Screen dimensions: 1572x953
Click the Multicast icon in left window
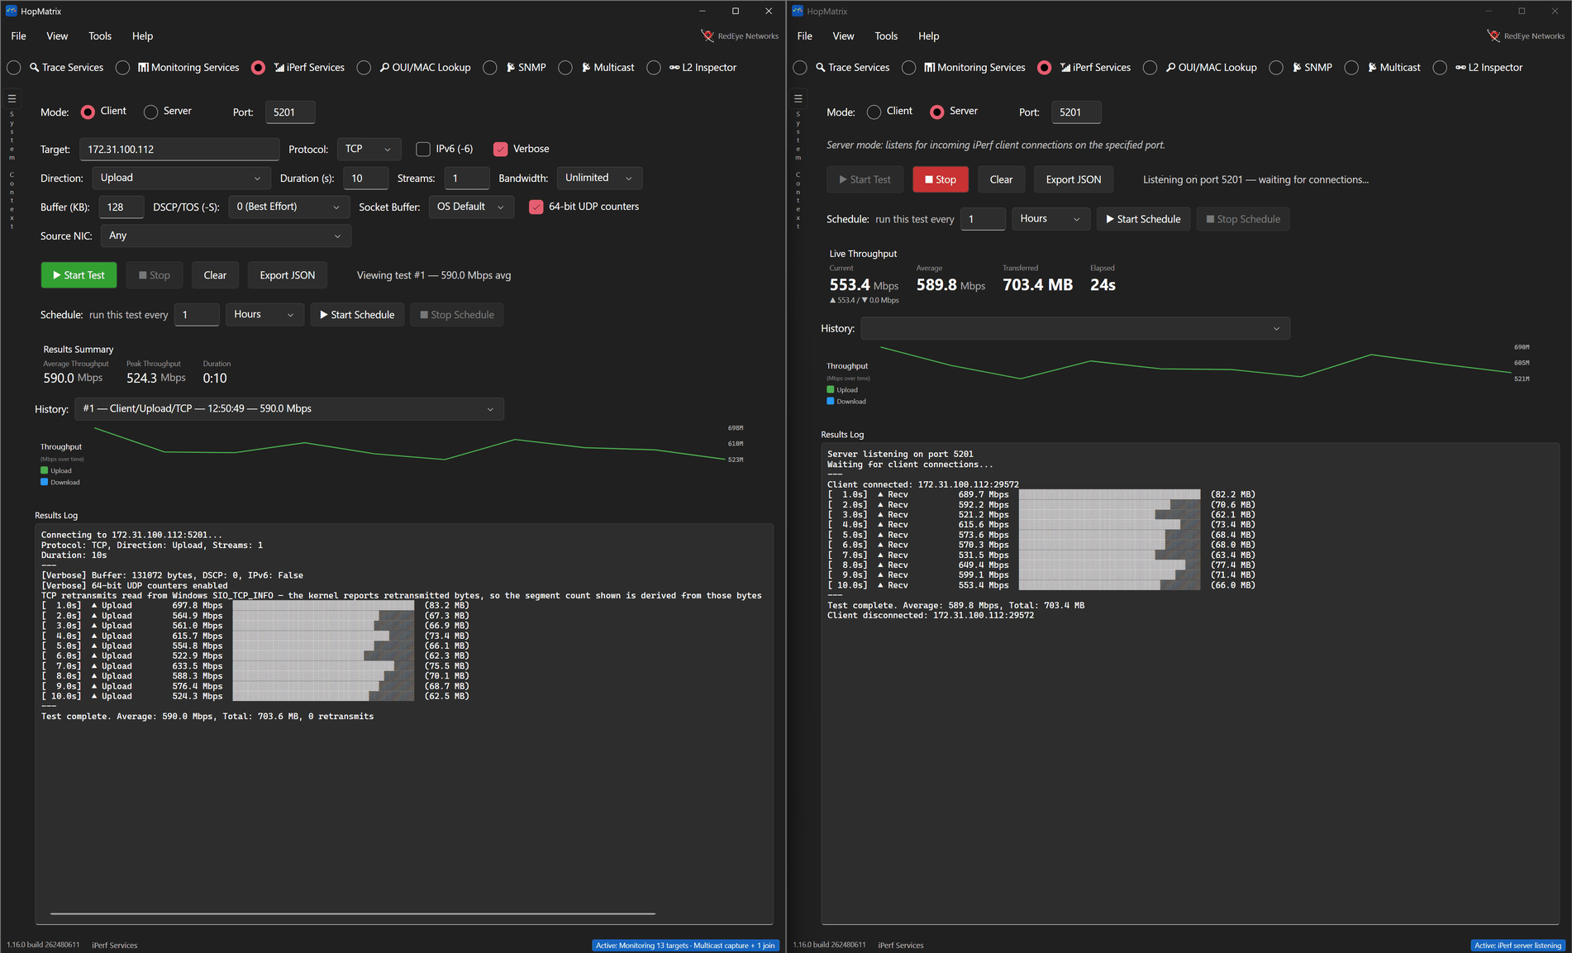[x=586, y=67]
